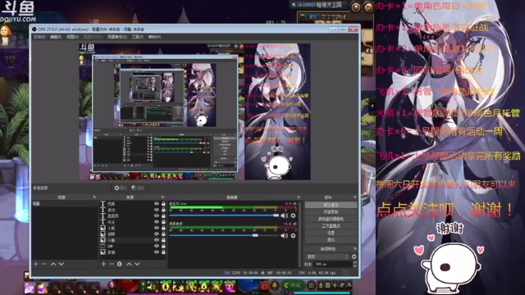
Task: Adjust the 麦克风/Aux volume slider
Action: point(224,216)
